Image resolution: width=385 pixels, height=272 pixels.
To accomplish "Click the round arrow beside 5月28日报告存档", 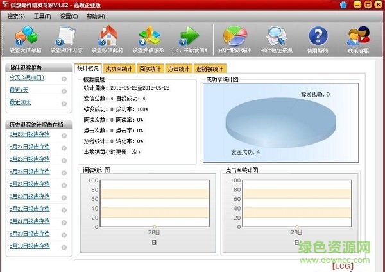I will click(x=64, y=136).
